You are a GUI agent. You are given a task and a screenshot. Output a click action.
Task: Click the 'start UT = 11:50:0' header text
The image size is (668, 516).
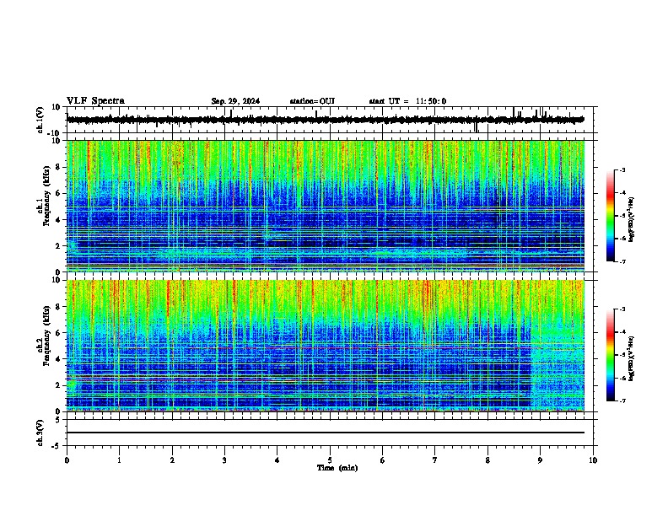(407, 101)
